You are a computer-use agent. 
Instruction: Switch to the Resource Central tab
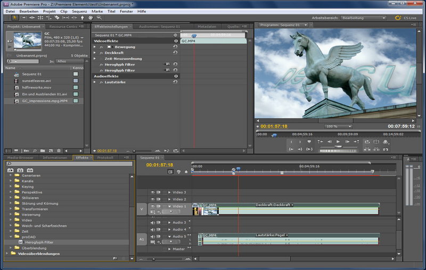pyautogui.click(x=63, y=27)
